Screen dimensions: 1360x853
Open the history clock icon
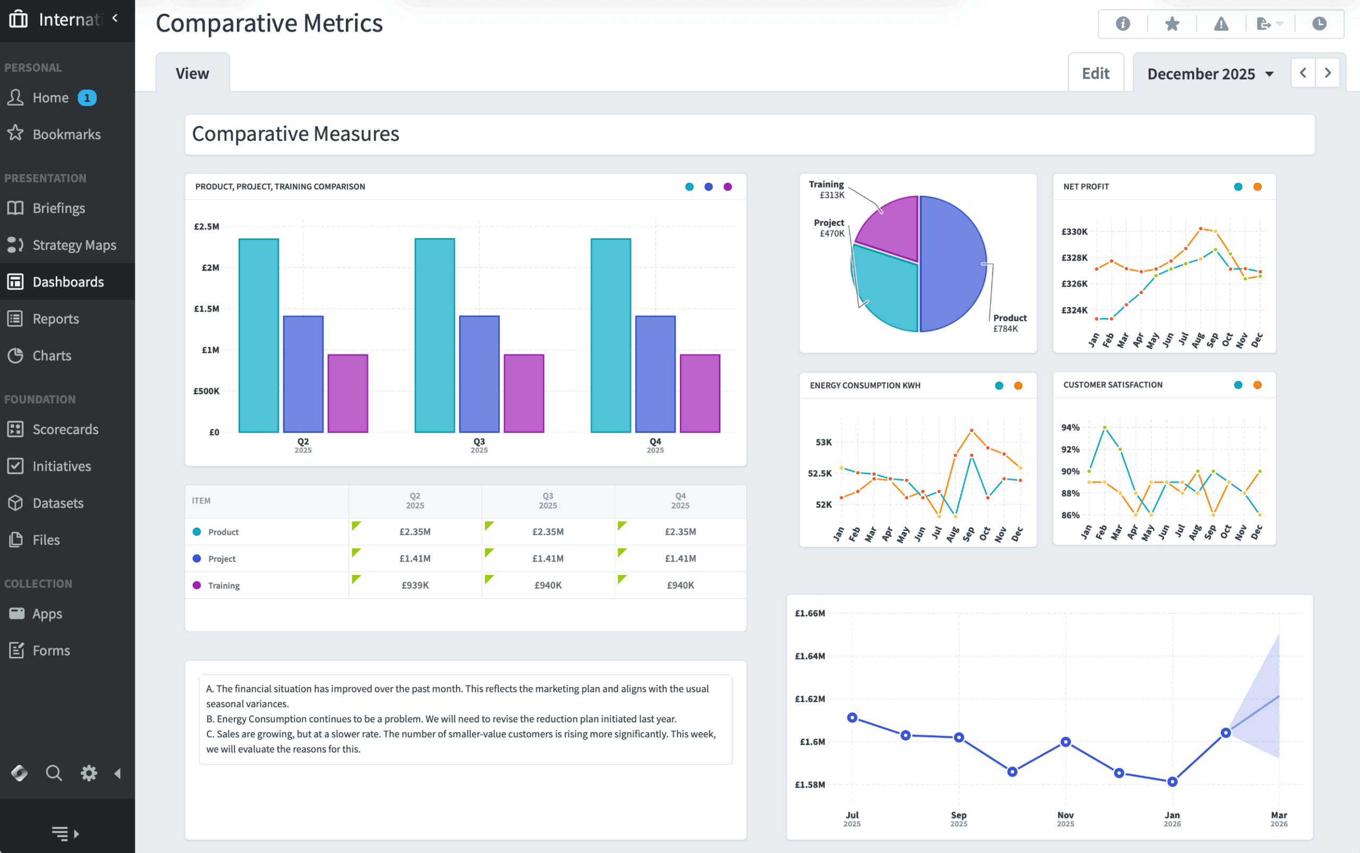[x=1319, y=24]
